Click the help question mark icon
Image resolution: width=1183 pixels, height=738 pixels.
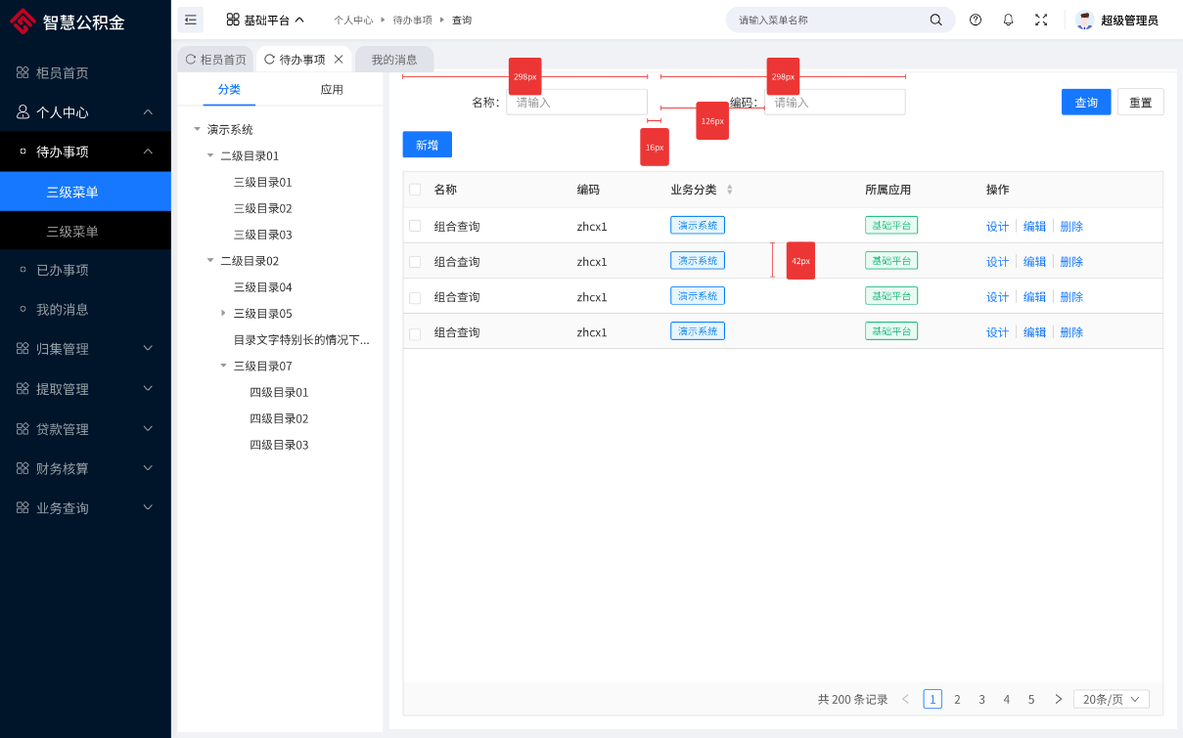click(x=976, y=20)
